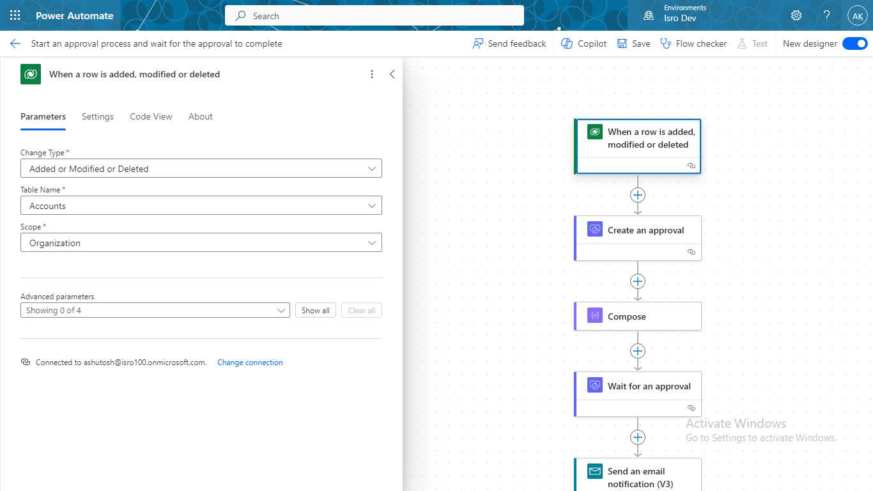Viewport: 873px width, 491px height.
Task: Open the settings gear icon
Action: pos(796,15)
